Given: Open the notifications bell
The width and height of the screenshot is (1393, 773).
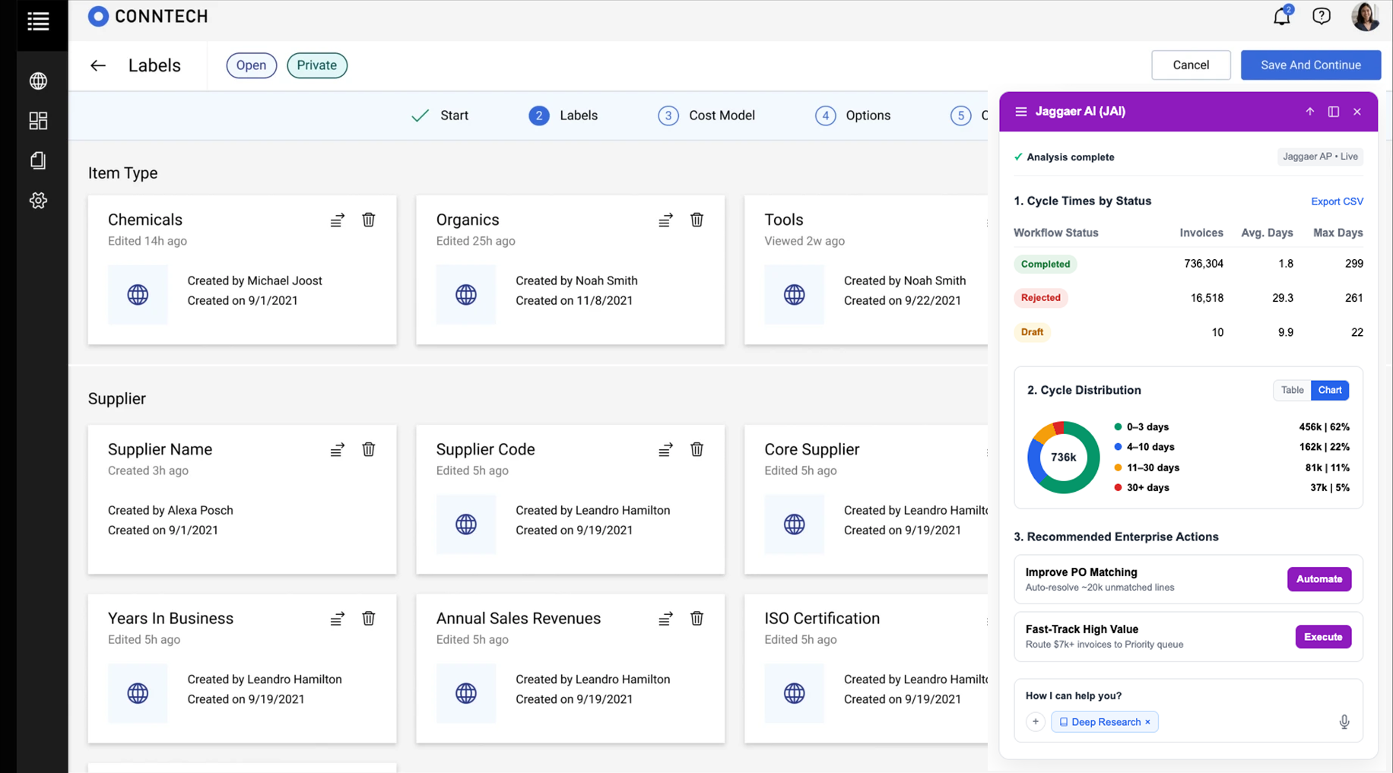Looking at the screenshot, I should [x=1282, y=16].
